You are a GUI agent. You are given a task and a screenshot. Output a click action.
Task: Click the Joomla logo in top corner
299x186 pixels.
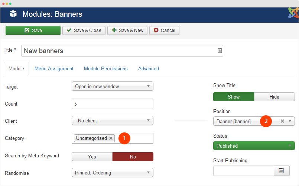[x=293, y=13]
